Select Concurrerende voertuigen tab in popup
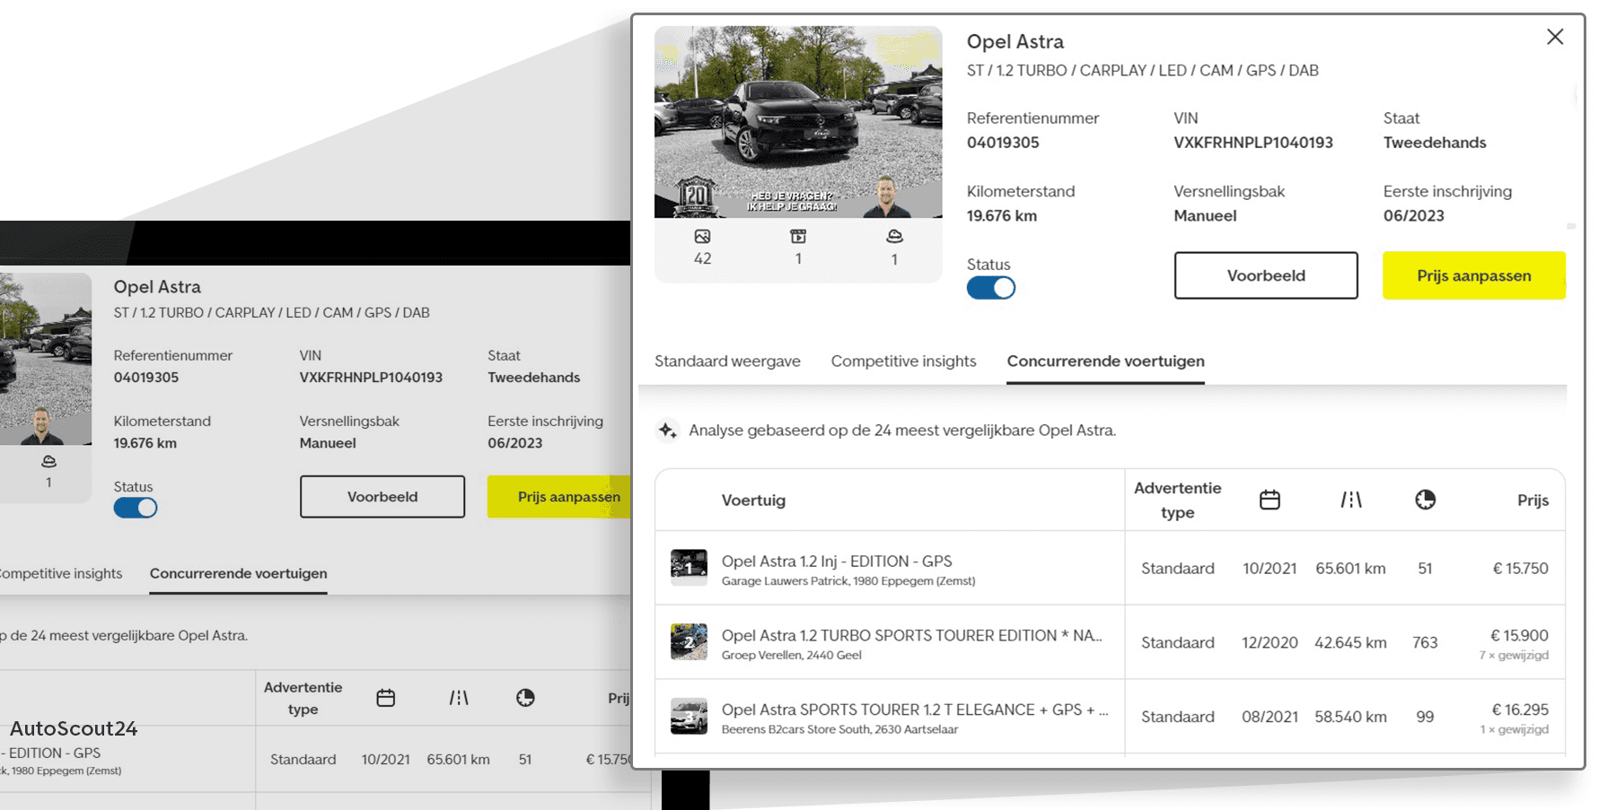Screen dimensions: 1616x810 (x=1105, y=361)
